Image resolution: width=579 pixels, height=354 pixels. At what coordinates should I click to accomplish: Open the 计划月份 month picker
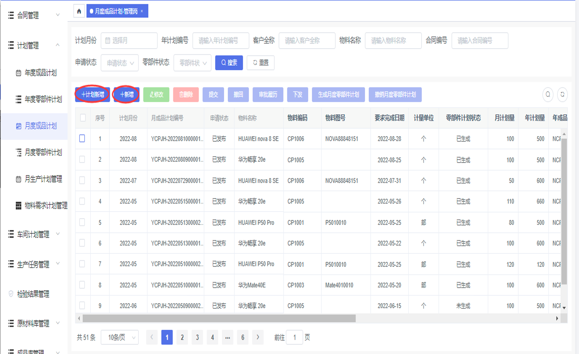[129, 41]
